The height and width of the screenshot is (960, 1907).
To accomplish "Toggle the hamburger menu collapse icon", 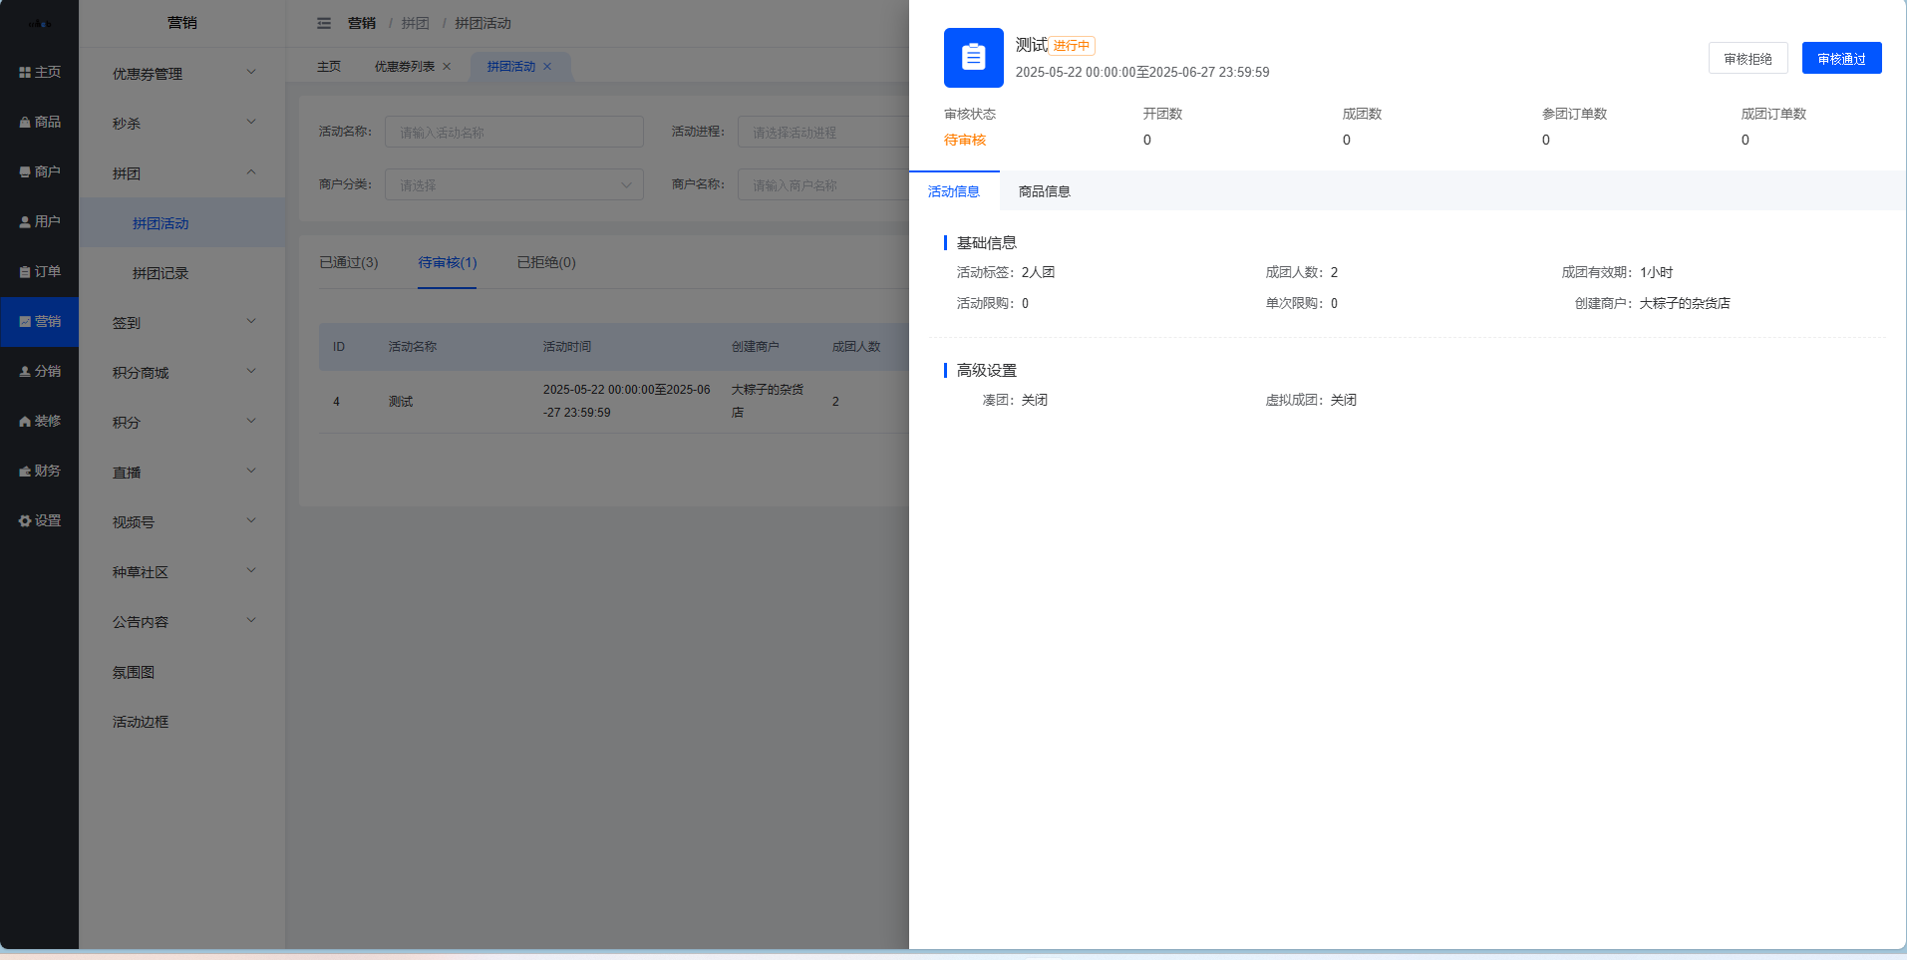I will coord(324,23).
